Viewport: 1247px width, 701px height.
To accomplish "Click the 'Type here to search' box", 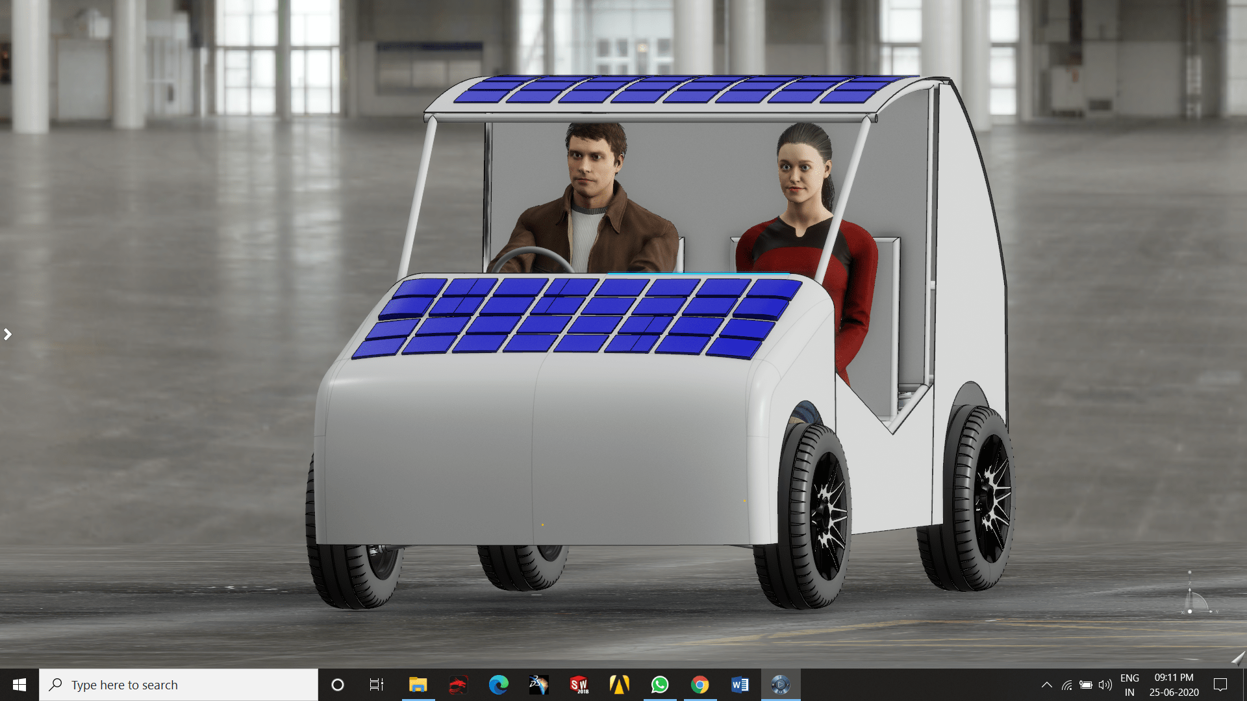I will (179, 685).
